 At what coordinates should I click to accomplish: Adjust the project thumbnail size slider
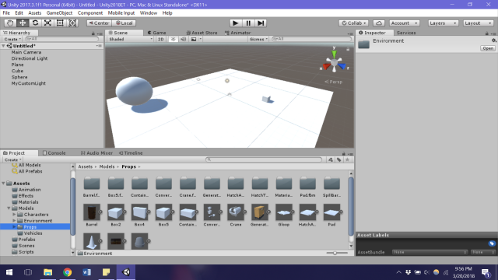335,253
